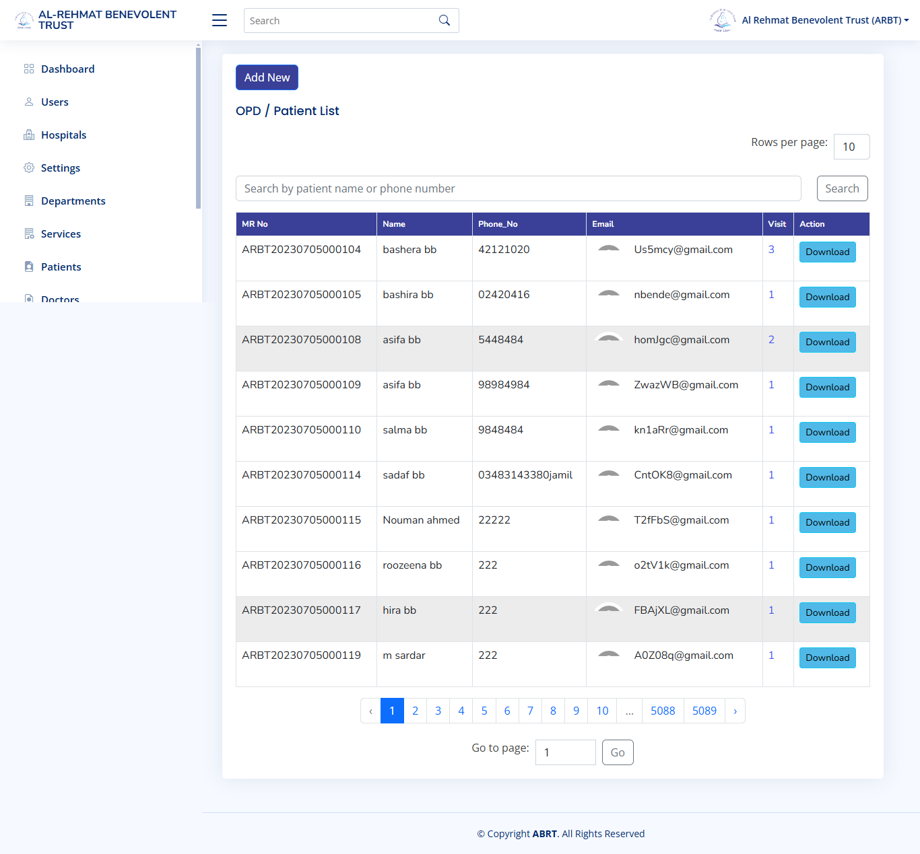Jump to page 5089 via pagination
This screenshot has height=854, width=920.
tap(704, 711)
